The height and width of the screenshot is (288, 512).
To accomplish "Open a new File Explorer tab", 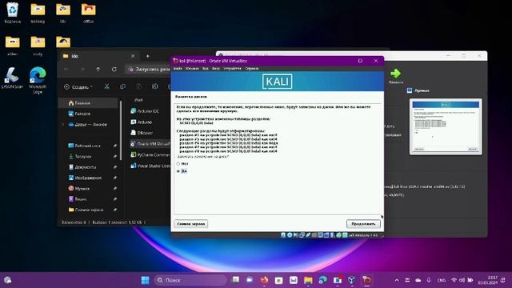I will click(147, 56).
